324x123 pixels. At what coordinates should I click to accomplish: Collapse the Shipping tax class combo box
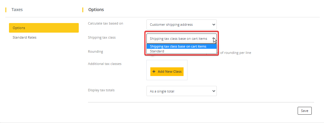181,39
